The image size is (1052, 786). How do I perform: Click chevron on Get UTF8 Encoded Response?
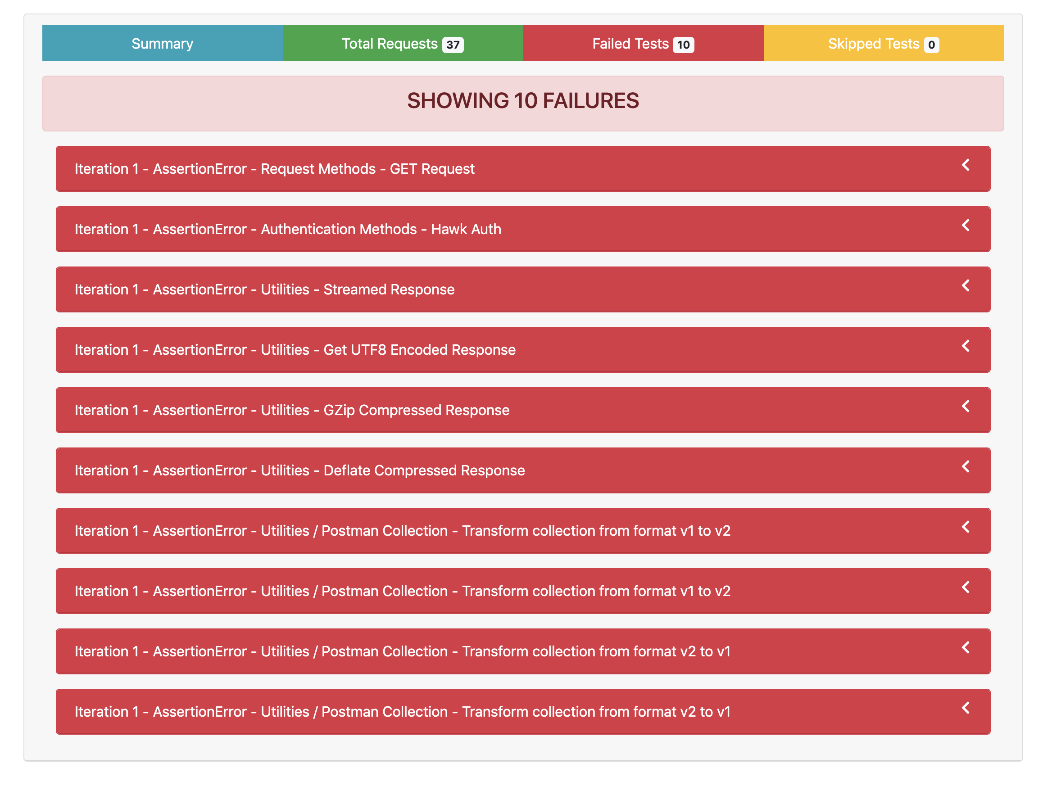point(966,346)
